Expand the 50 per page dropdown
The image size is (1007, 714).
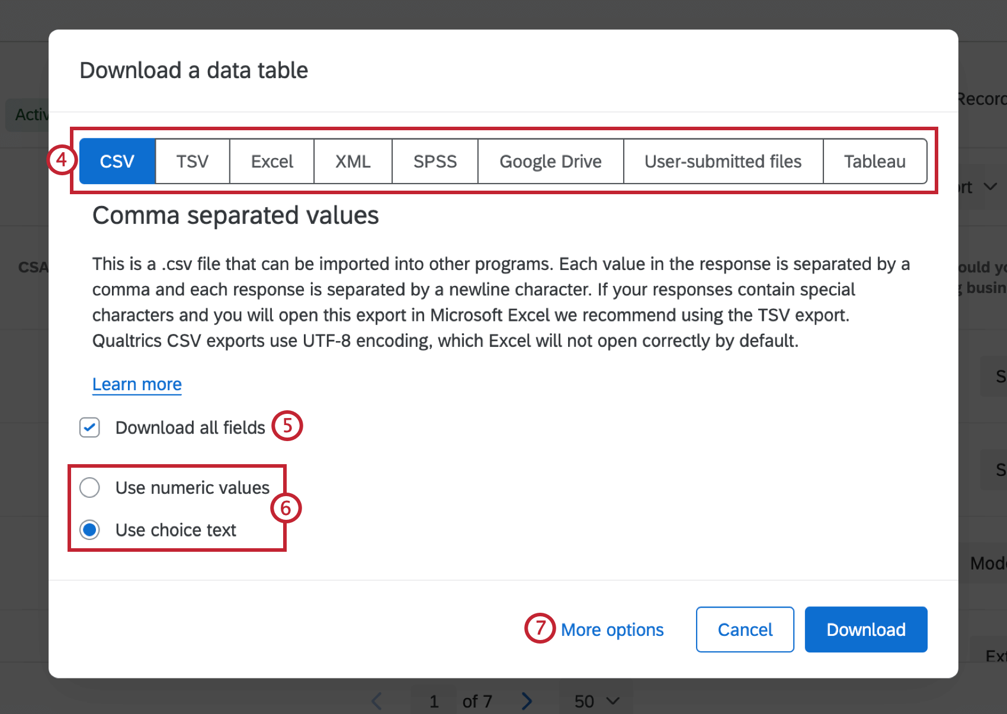(x=596, y=702)
